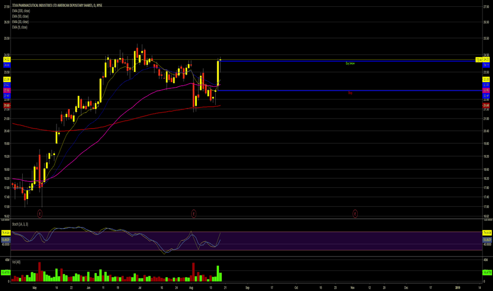Click the lower blue Stop horizontal line

tap(350, 90)
